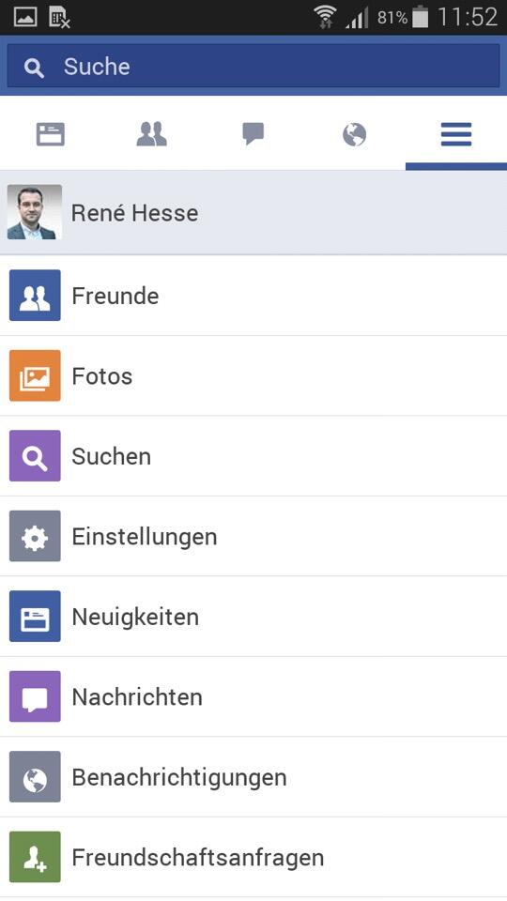Click the magnifier icon in search bar
Screen dimensions: 507x901
pyautogui.click(x=34, y=69)
